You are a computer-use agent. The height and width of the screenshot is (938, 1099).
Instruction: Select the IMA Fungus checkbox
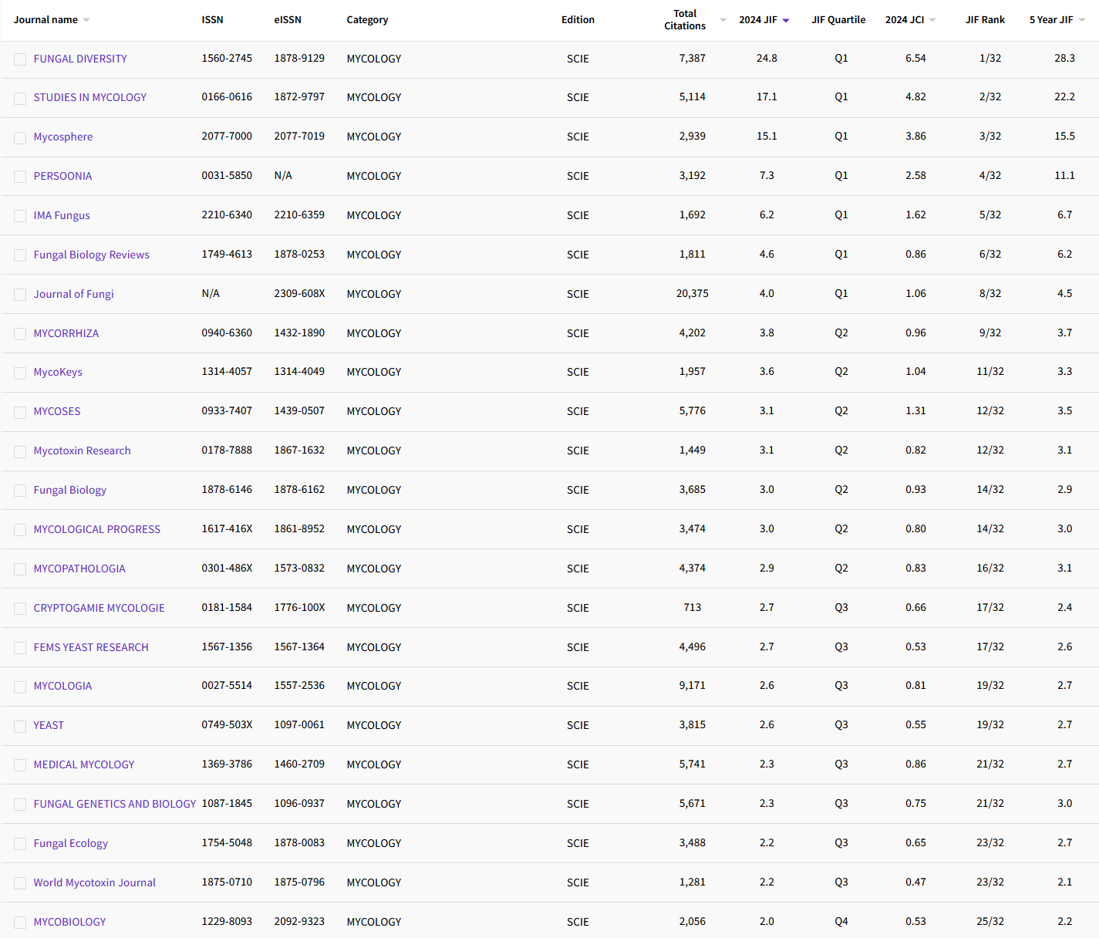click(20, 216)
